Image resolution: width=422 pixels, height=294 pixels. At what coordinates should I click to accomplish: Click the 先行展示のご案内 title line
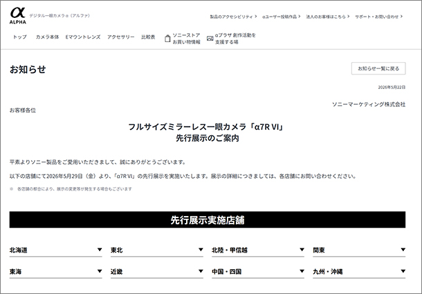click(208, 138)
